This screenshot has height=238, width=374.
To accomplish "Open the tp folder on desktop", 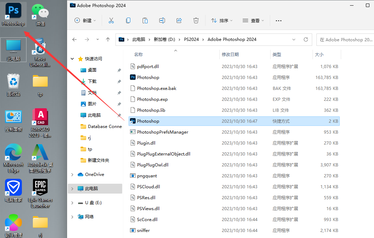I will click(40, 85).
